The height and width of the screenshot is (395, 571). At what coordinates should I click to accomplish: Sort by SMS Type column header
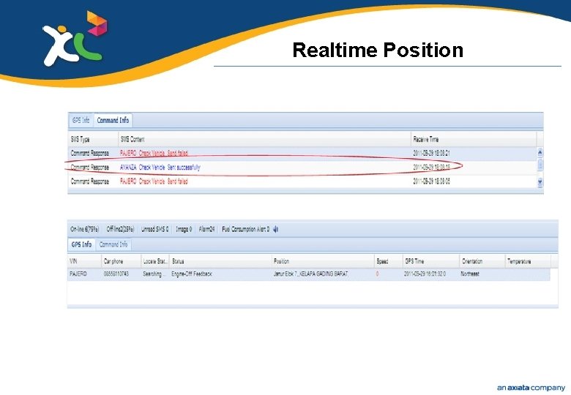click(94, 139)
